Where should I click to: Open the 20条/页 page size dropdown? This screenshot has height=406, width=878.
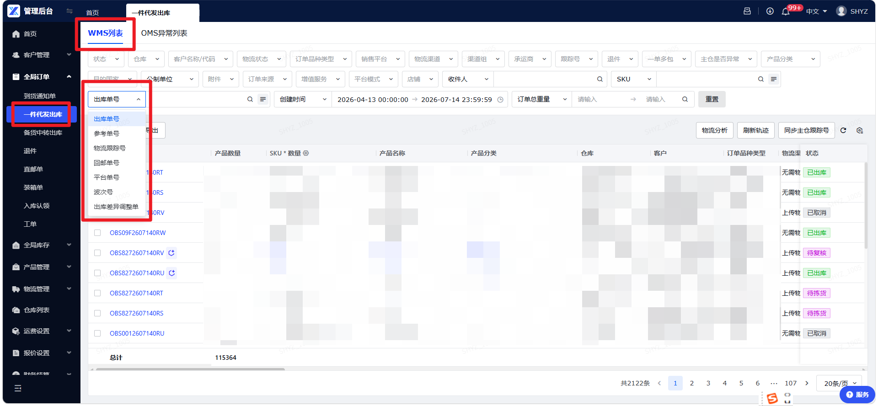coord(840,383)
